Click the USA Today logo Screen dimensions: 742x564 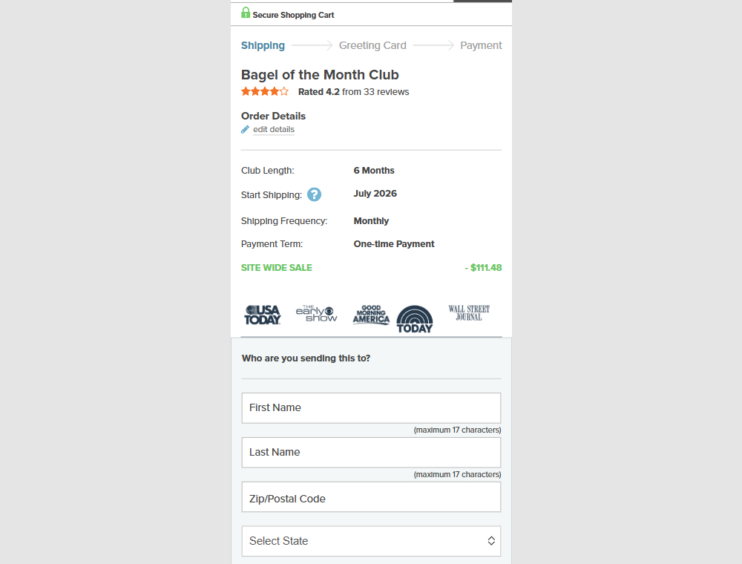263,315
